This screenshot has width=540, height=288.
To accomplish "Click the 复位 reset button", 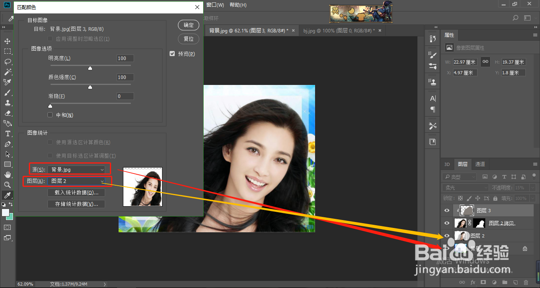I will [189, 39].
